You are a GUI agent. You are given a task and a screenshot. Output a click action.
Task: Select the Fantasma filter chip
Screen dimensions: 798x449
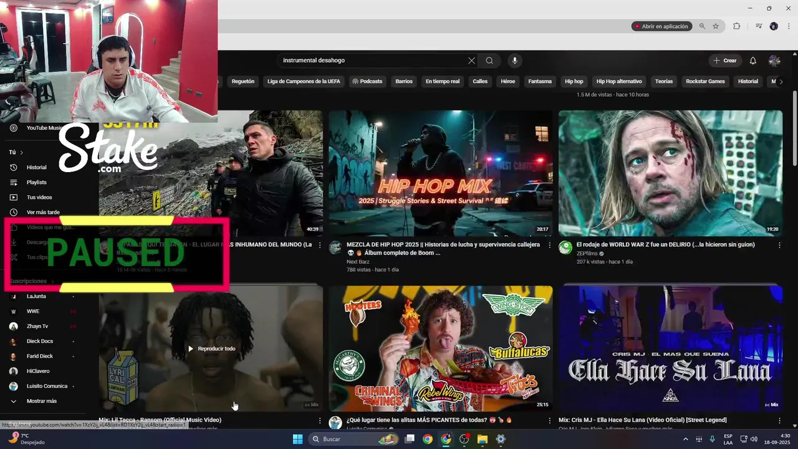click(540, 81)
